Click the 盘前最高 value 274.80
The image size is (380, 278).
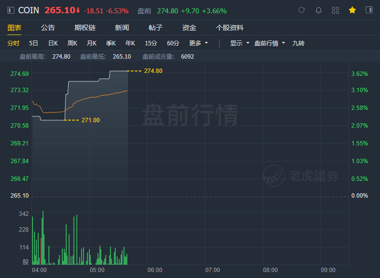(61, 57)
